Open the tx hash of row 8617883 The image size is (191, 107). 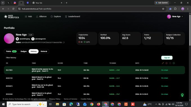(x=114, y=70)
